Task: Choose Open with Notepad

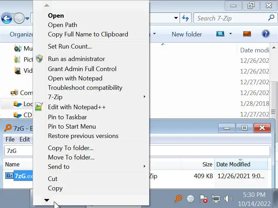Action: coord(75,78)
